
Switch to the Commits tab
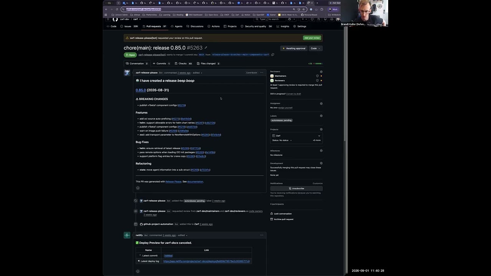(161, 64)
